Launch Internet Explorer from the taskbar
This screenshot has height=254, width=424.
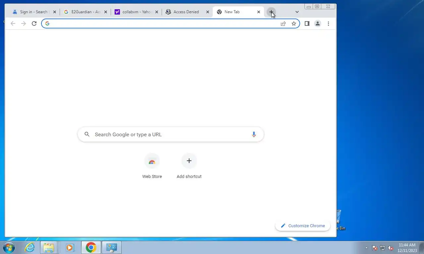tap(30, 247)
